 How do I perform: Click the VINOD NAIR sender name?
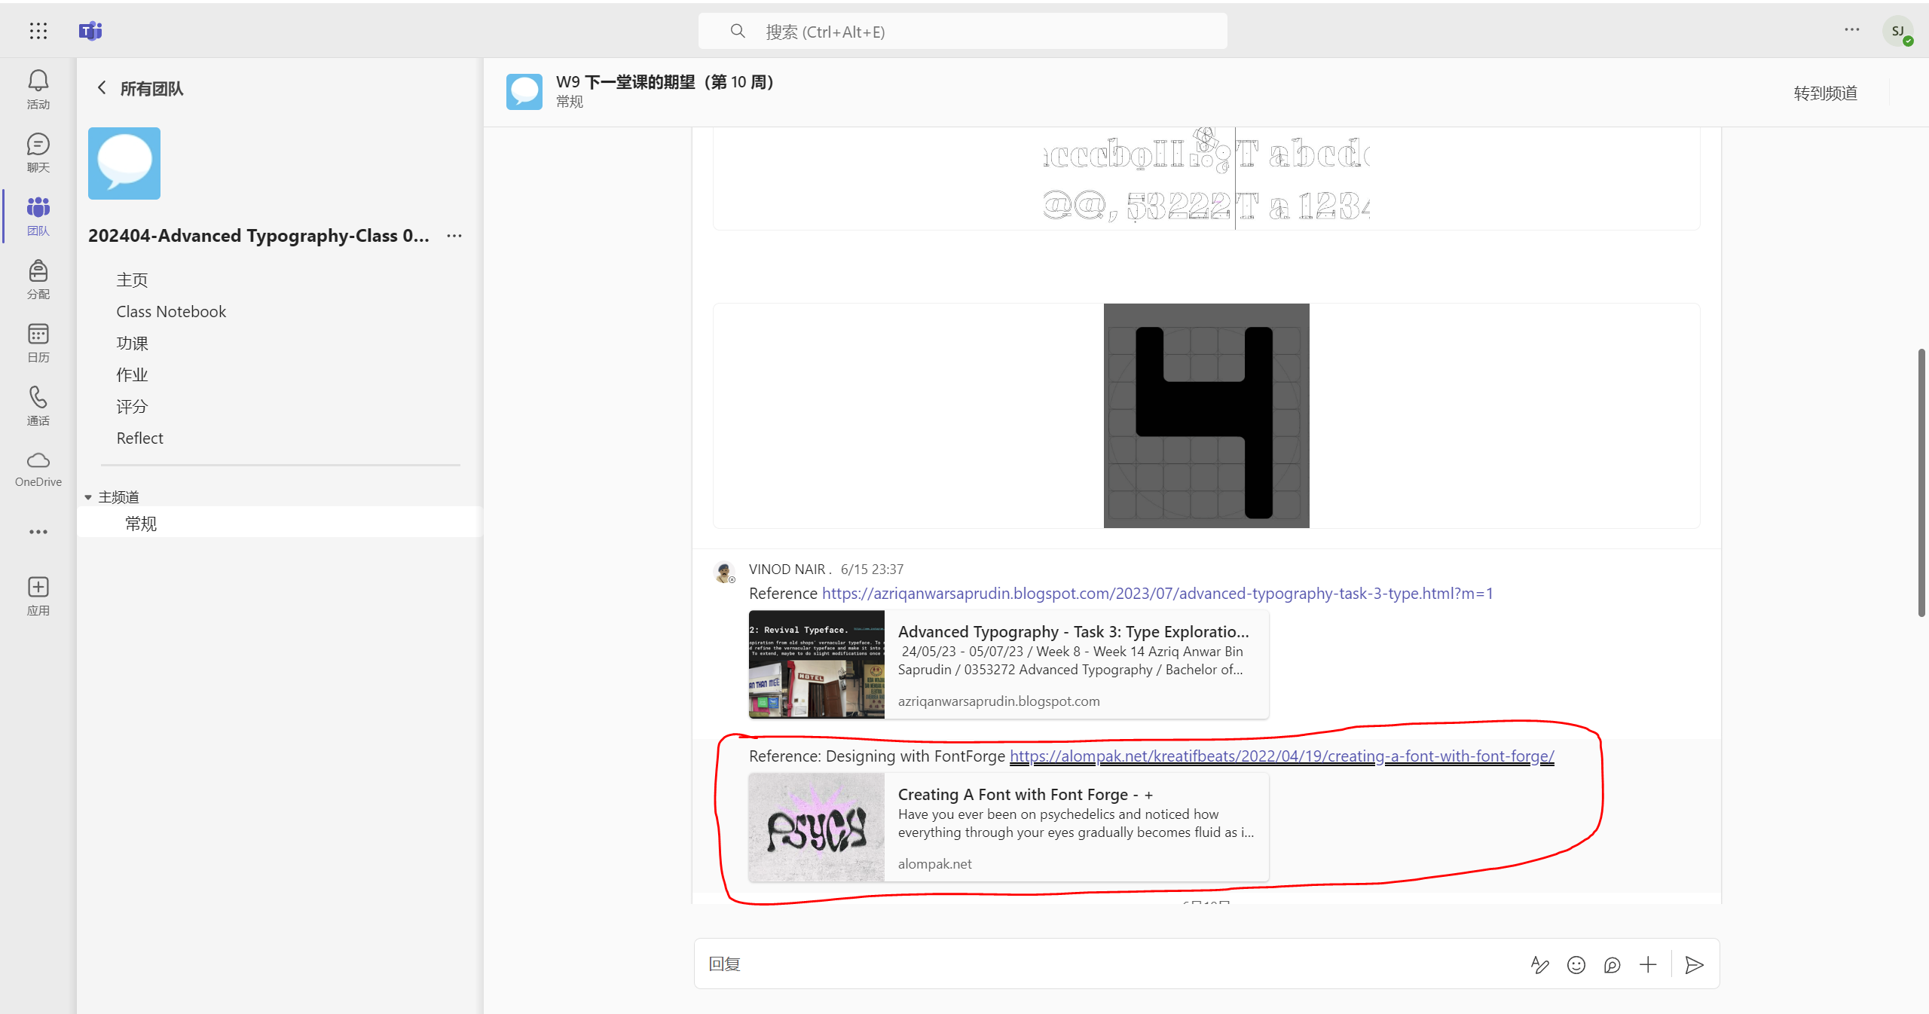pos(790,570)
